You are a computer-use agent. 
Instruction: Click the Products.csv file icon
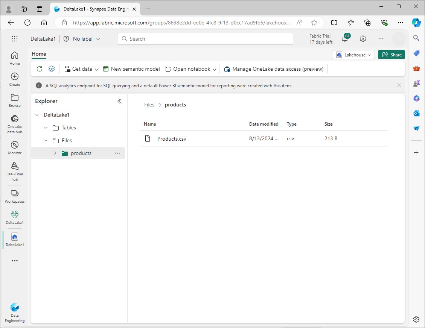click(148, 138)
